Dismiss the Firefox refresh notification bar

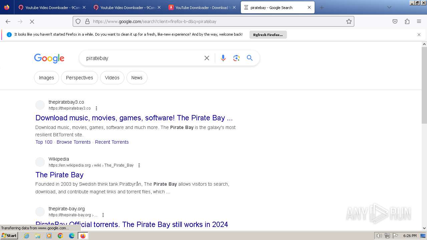[x=419, y=35]
